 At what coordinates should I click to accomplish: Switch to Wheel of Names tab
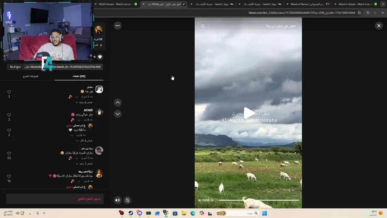(308, 4)
